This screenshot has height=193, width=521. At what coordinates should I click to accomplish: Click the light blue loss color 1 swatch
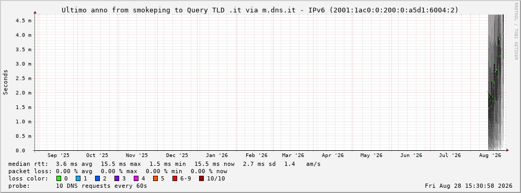click(78, 179)
